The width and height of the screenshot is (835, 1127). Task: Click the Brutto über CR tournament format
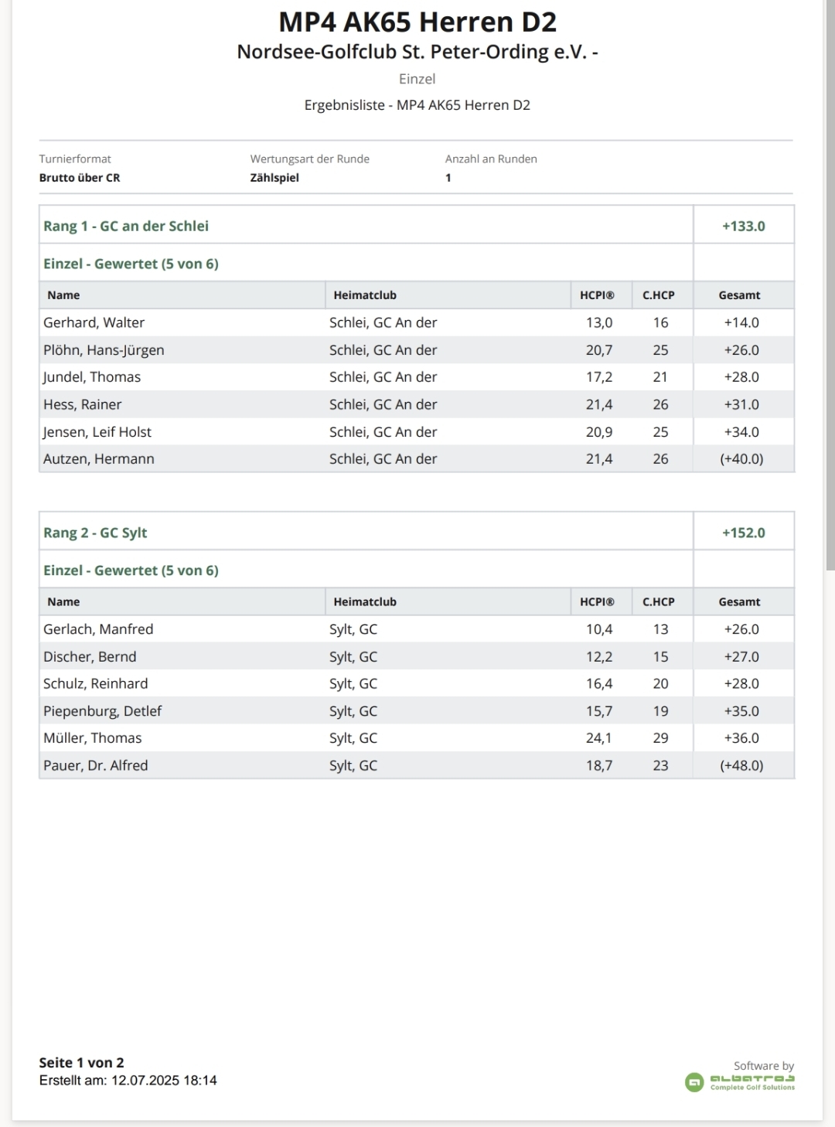coord(80,178)
